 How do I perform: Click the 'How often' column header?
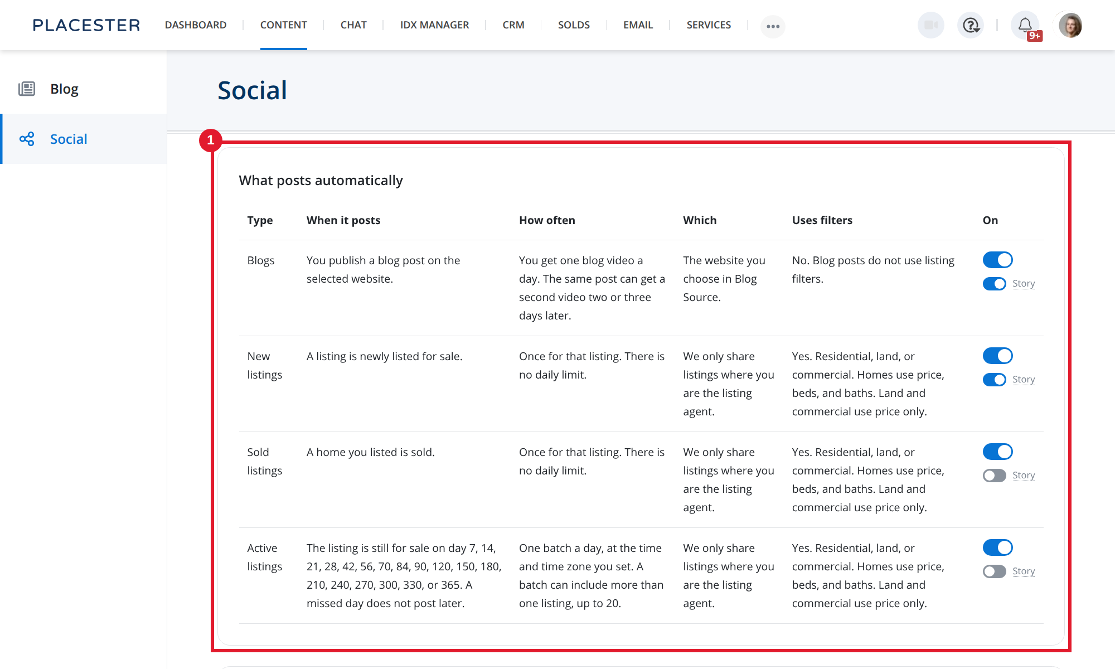tap(547, 220)
